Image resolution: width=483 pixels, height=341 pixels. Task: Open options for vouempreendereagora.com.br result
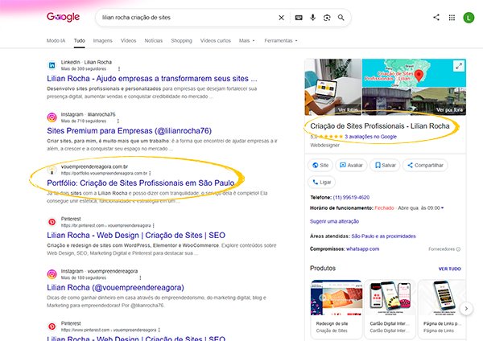point(150,173)
